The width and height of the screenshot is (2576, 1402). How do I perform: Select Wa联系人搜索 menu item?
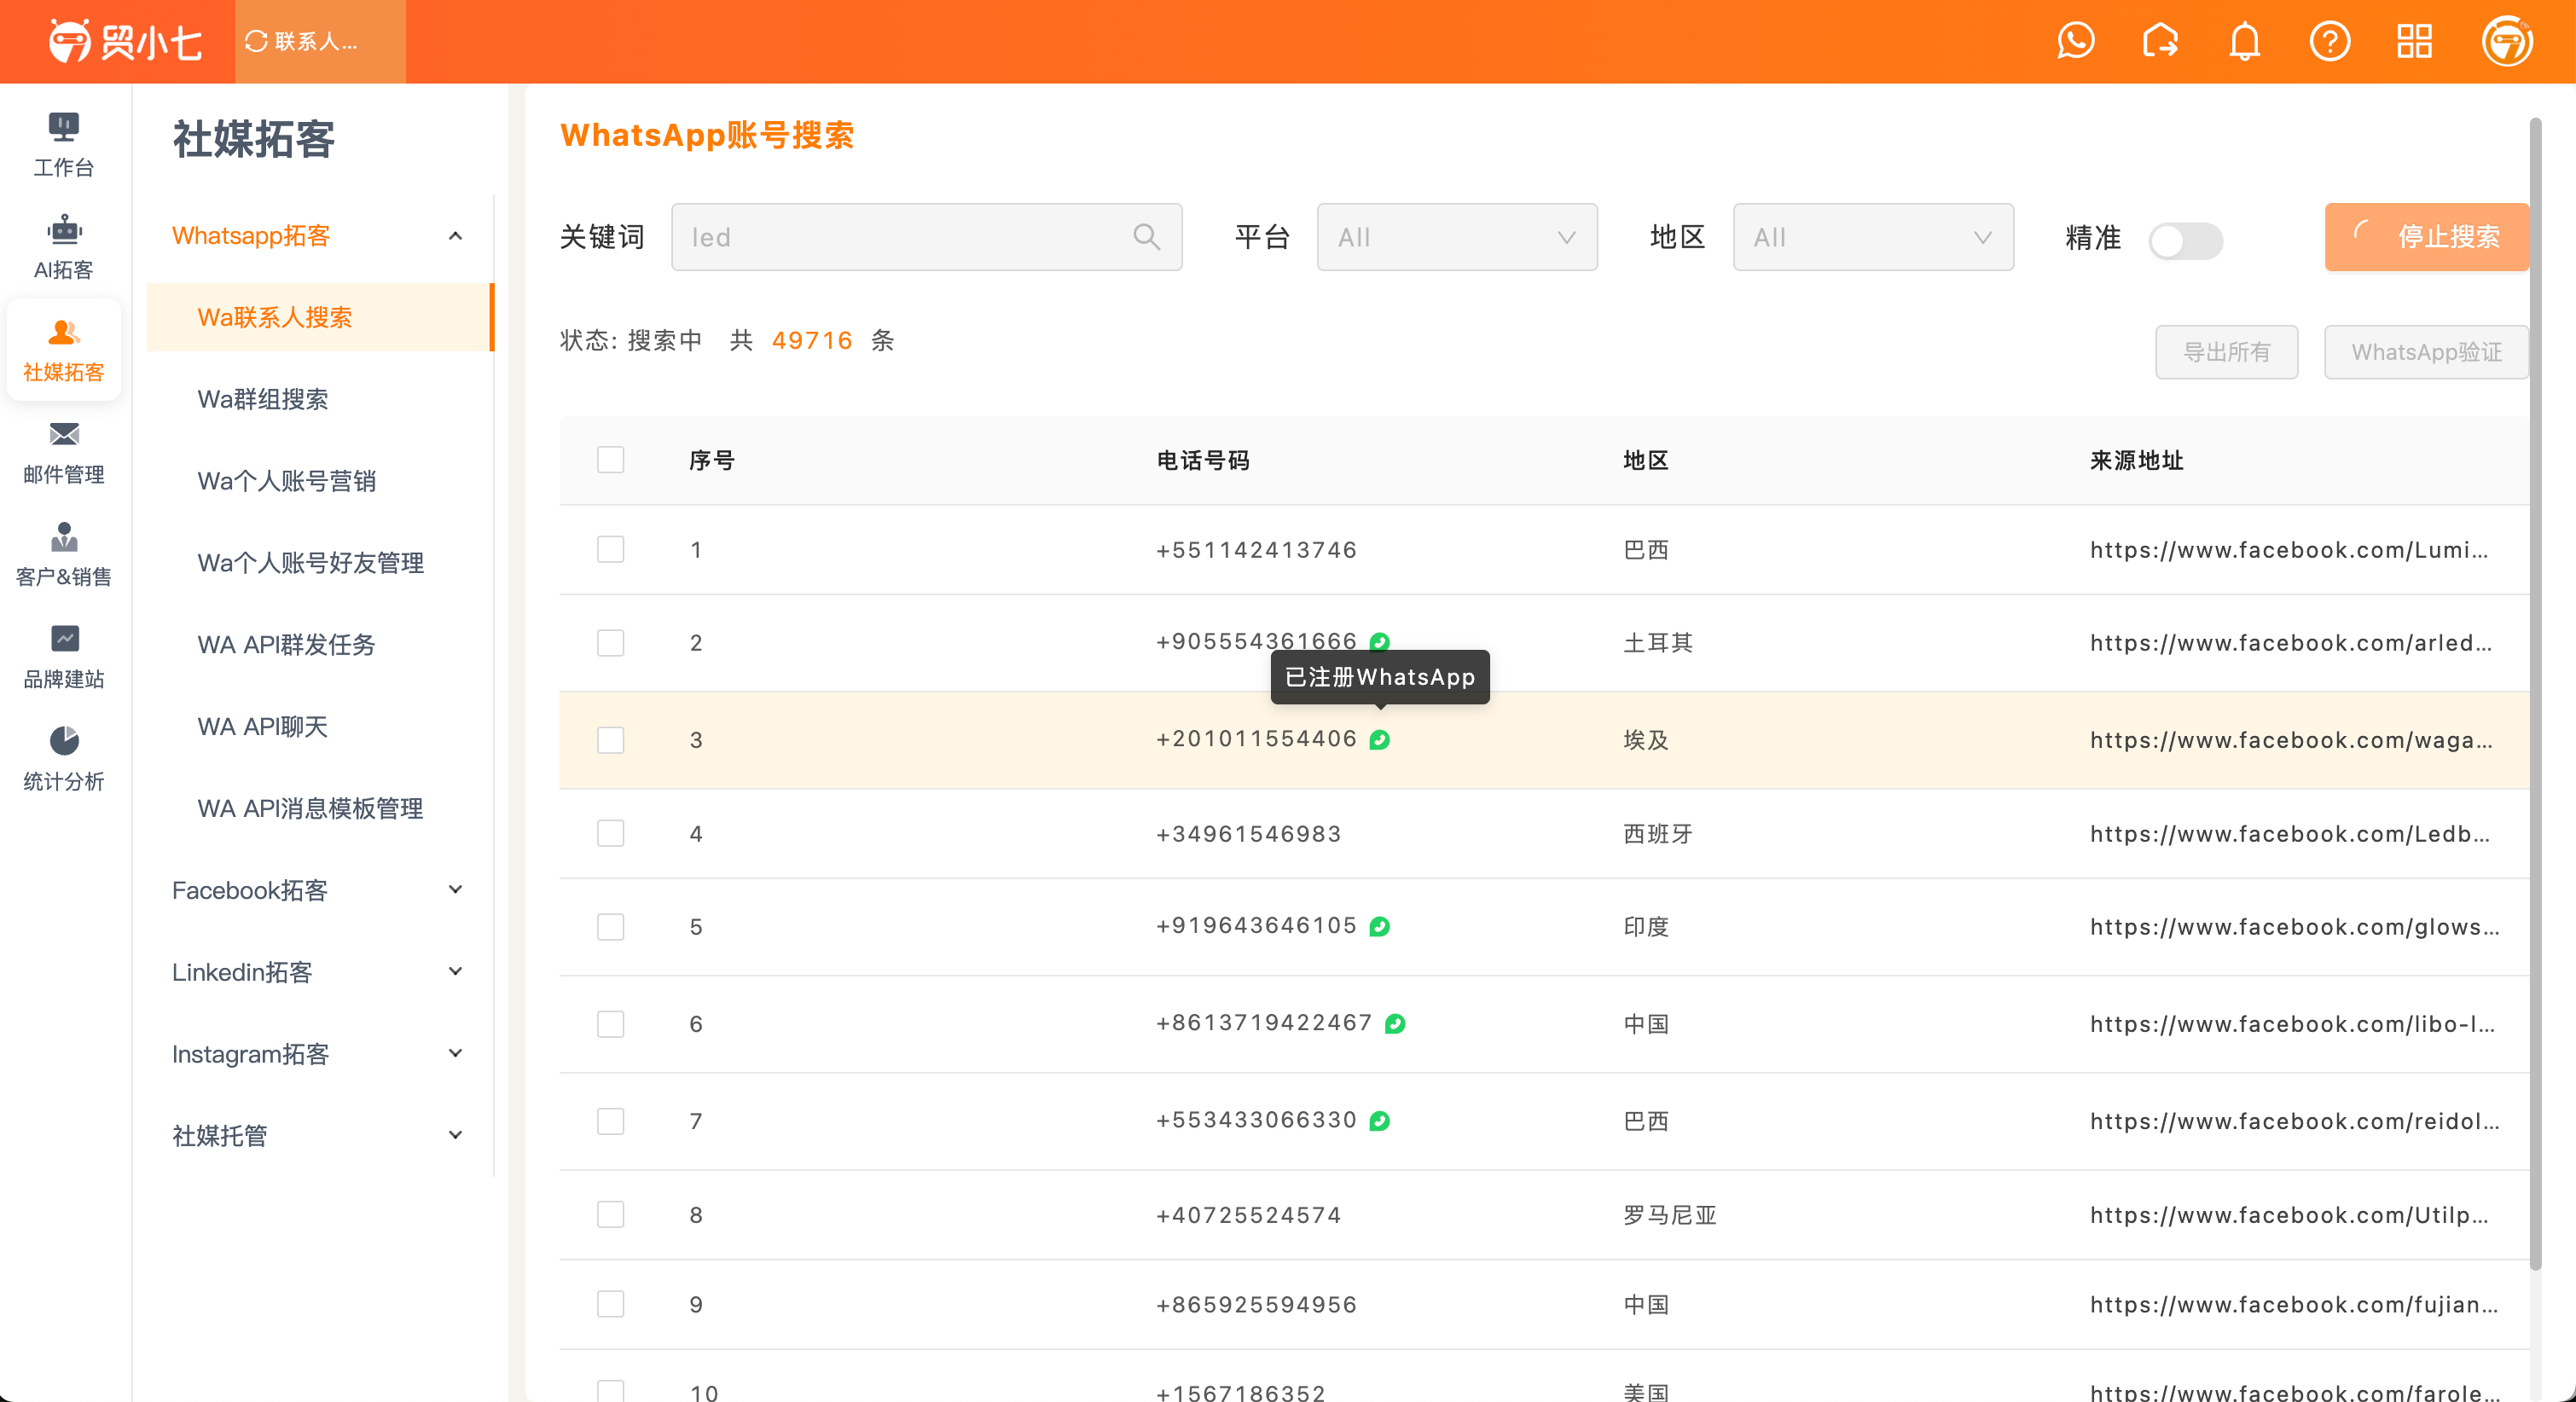[x=319, y=318]
